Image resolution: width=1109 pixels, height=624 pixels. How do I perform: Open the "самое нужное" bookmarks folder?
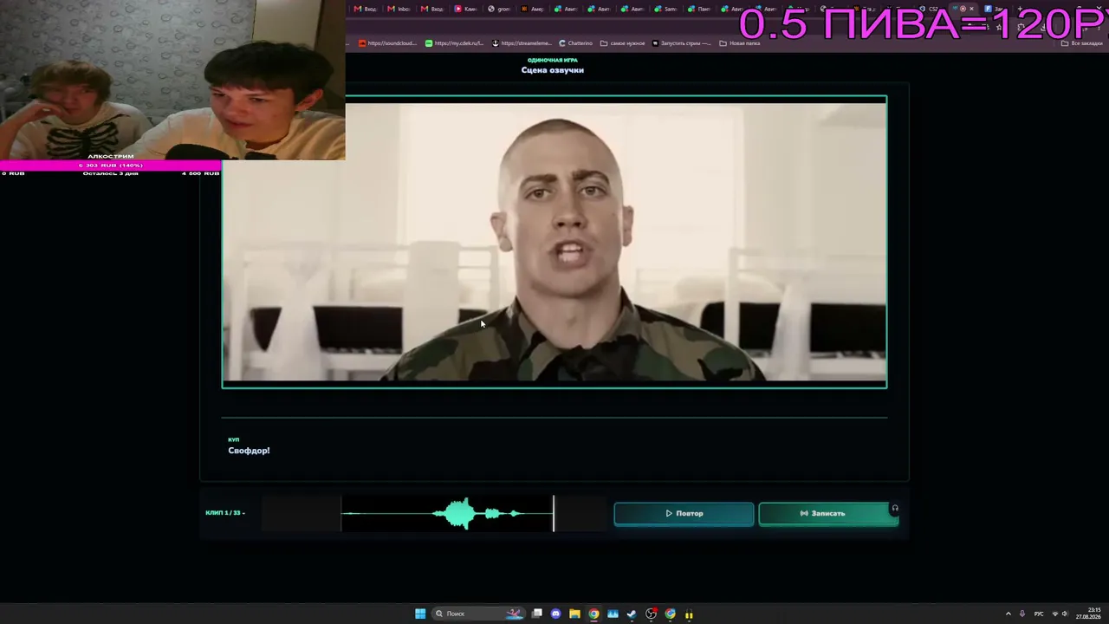(x=623, y=43)
